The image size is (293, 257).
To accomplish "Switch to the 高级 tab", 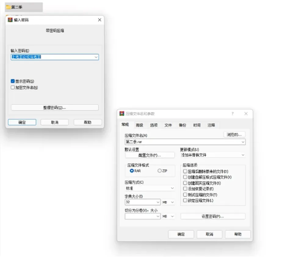I will pos(139,125).
